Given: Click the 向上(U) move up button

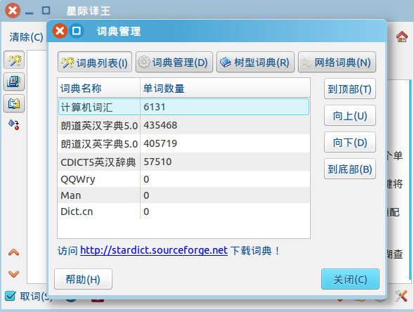Looking at the screenshot, I should pos(350,116).
